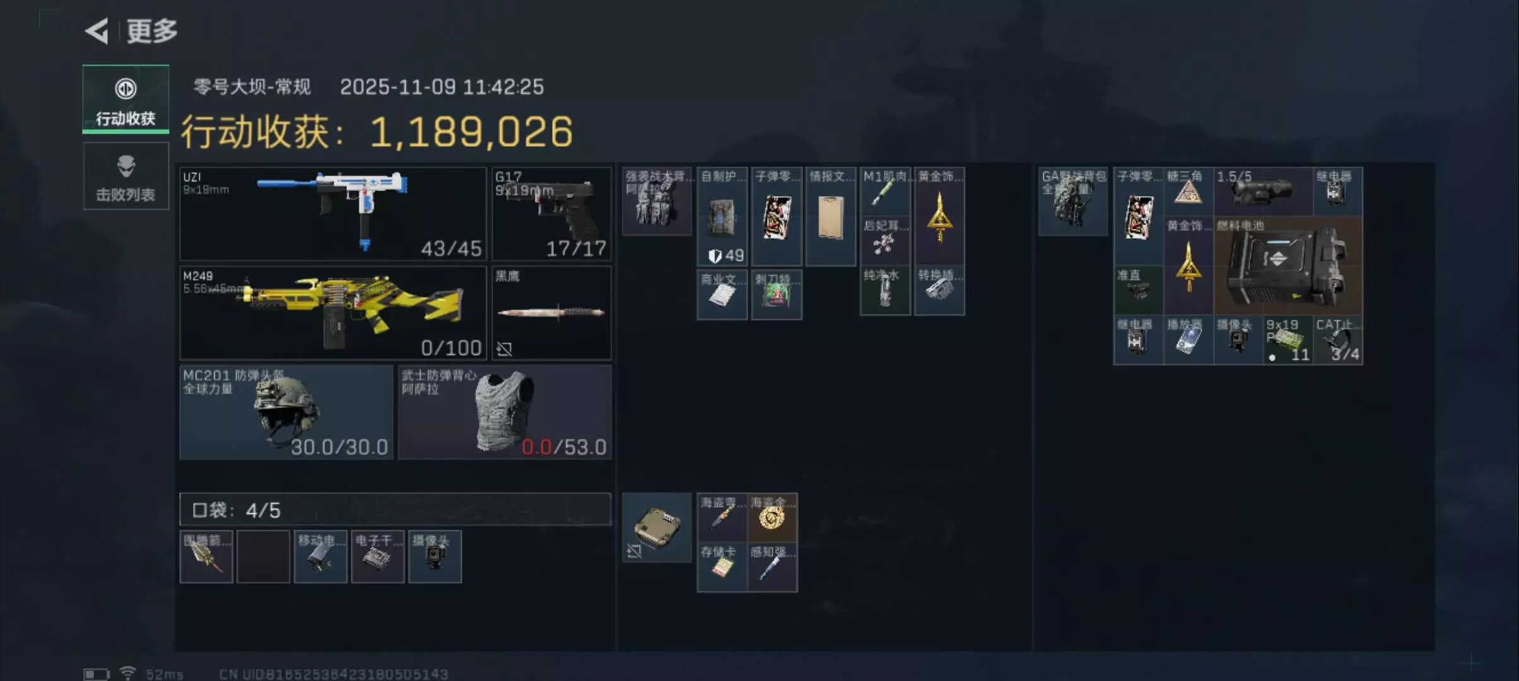Click the MC201 helmet slot
The width and height of the screenshot is (1519, 681).
(286, 412)
